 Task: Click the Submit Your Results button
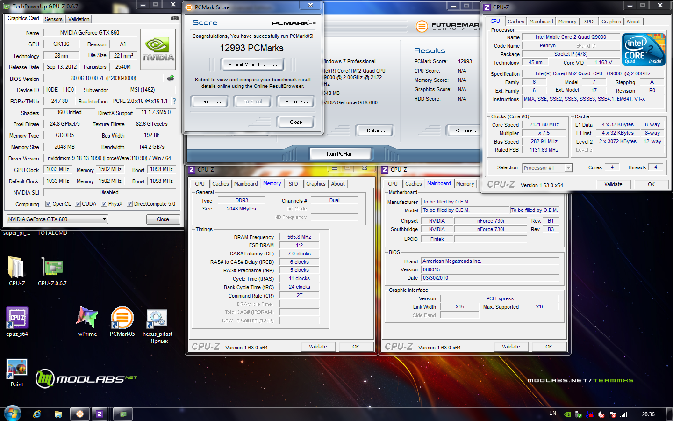point(252,65)
